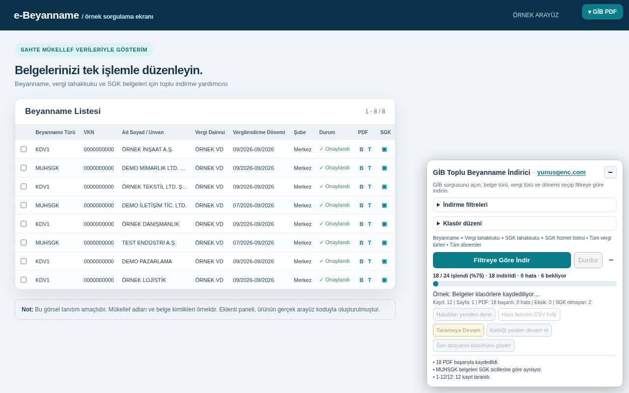
Task: Click T PDF icon for ÖRNEK TEKSTİL row
Action: (x=370, y=187)
